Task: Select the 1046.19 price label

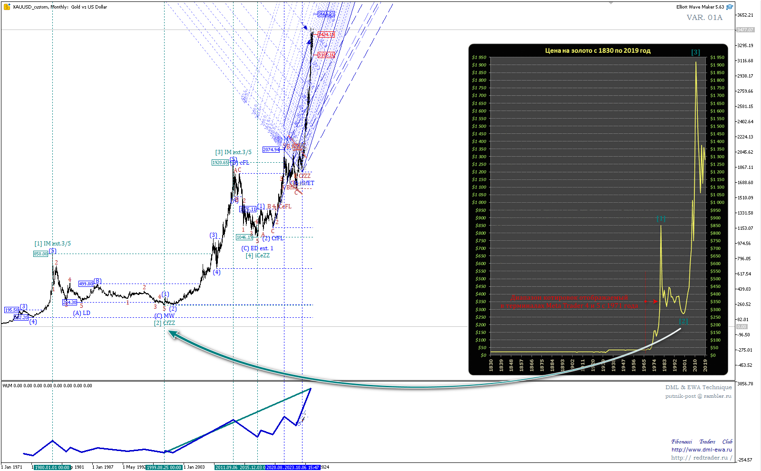Action: [x=244, y=237]
